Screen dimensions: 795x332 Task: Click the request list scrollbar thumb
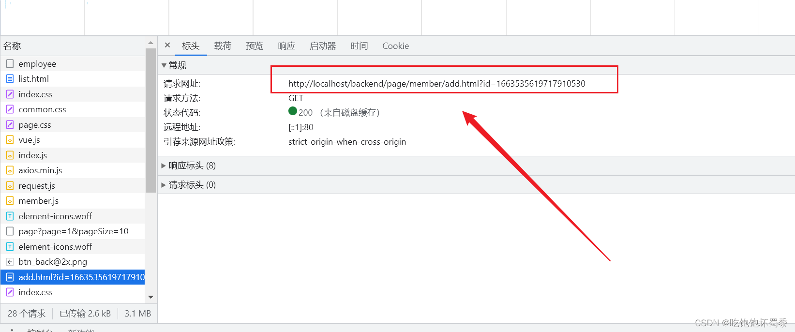pyautogui.click(x=150, y=120)
